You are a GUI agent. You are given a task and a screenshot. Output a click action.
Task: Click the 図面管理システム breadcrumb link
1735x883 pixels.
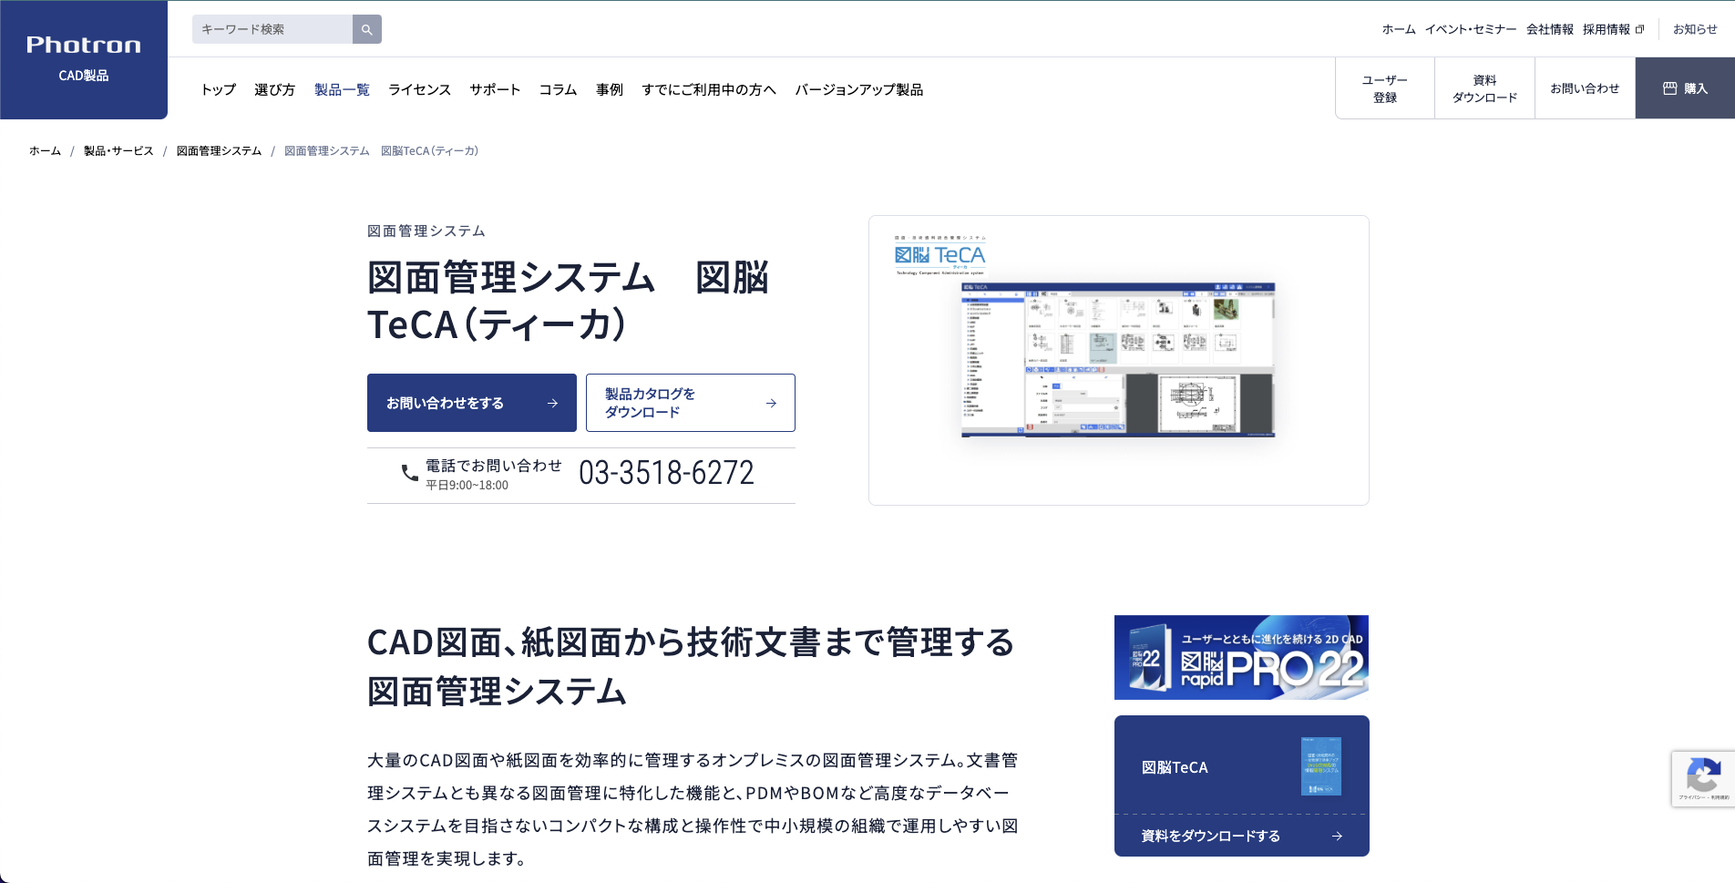click(x=219, y=151)
